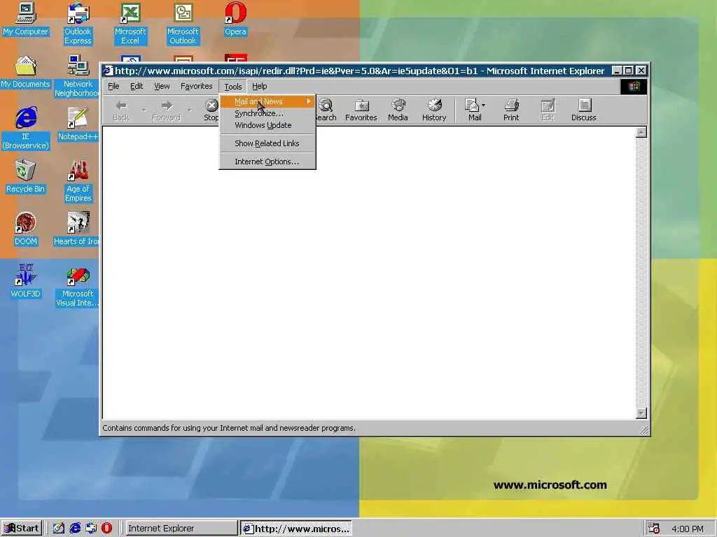The width and height of the screenshot is (717, 537).
Task: Click the Forward toolbar button
Action: [166, 110]
